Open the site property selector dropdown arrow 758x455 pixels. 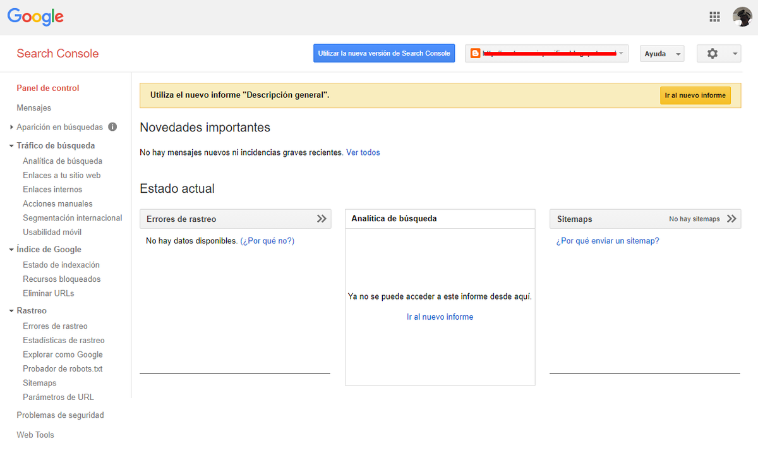622,54
